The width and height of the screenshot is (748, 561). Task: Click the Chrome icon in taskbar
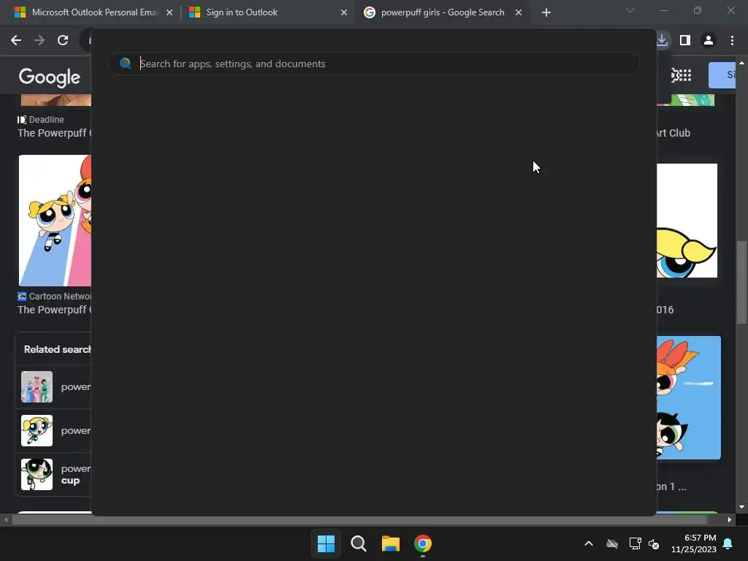[423, 543]
